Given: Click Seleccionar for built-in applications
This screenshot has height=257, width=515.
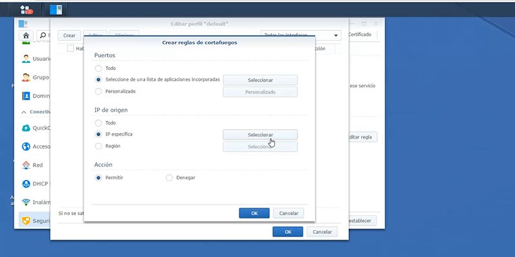Looking at the screenshot, I should click(x=260, y=80).
